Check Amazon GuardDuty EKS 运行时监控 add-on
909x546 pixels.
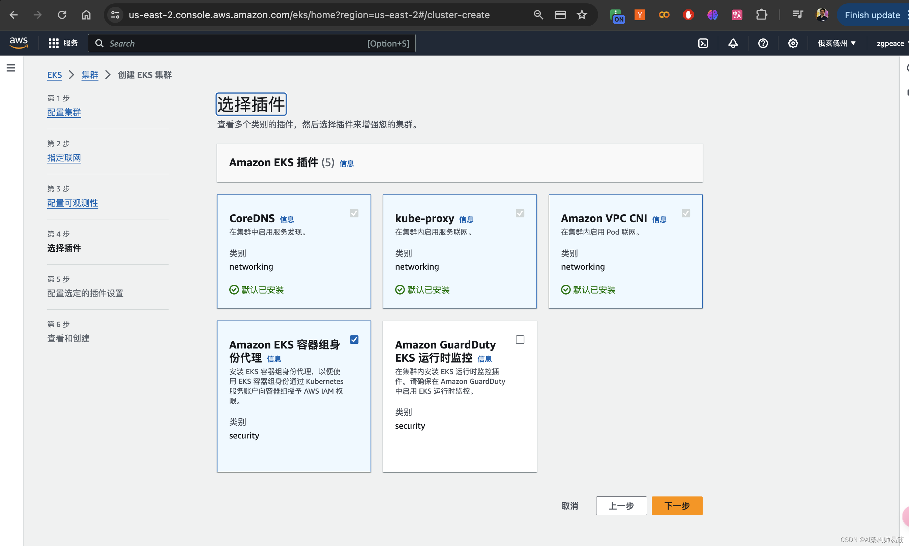(x=520, y=339)
